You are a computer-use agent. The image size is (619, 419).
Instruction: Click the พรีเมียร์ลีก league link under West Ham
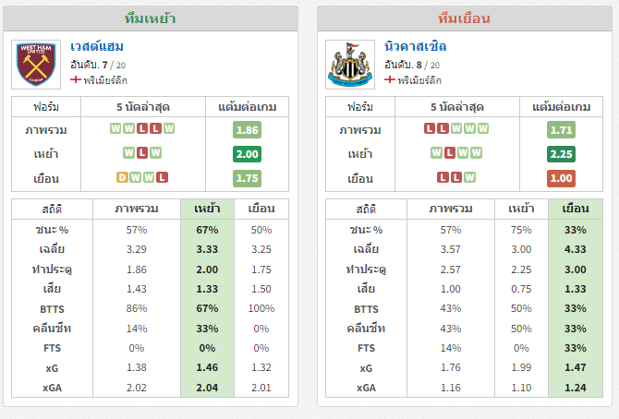tap(105, 80)
